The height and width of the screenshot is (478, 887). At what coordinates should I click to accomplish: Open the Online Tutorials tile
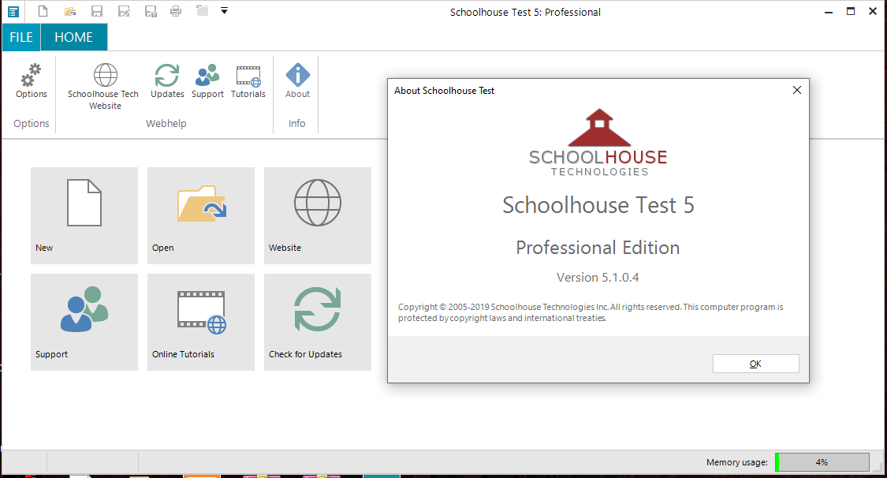[x=201, y=323]
